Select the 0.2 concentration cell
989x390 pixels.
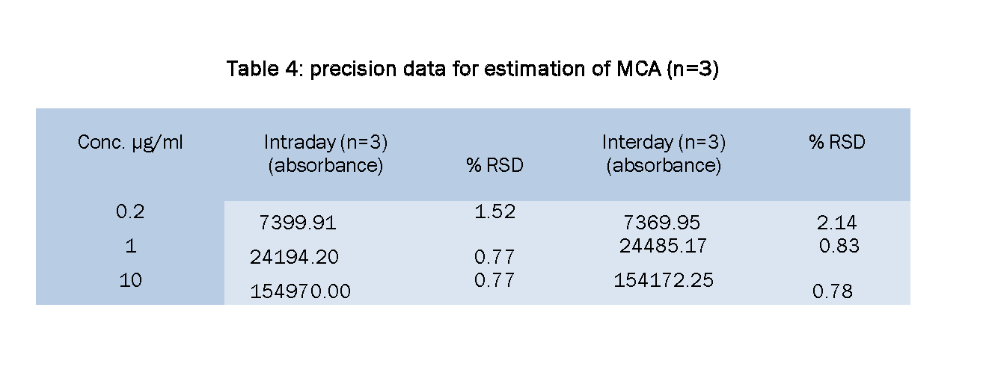point(130,211)
